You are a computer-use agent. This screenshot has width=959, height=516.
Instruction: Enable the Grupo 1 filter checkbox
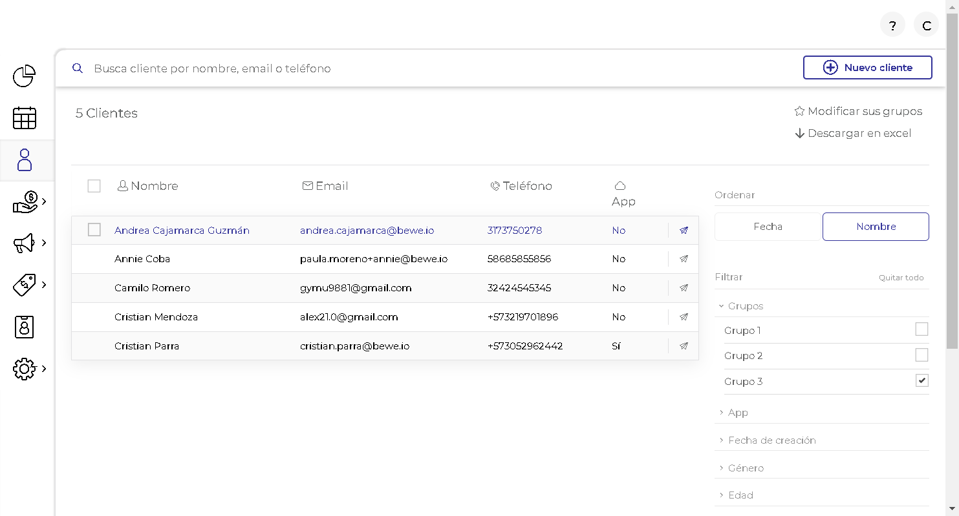pyautogui.click(x=921, y=329)
